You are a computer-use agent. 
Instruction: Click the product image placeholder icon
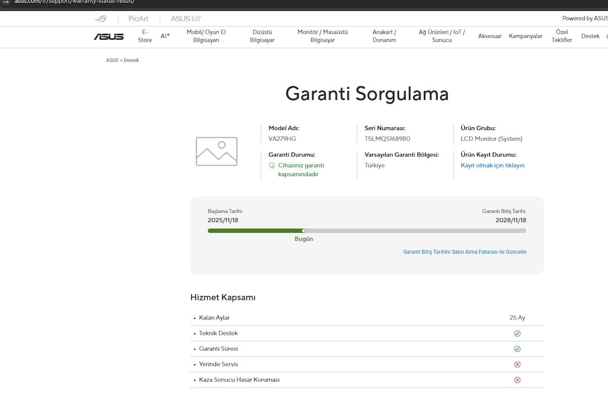coord(216,151)
